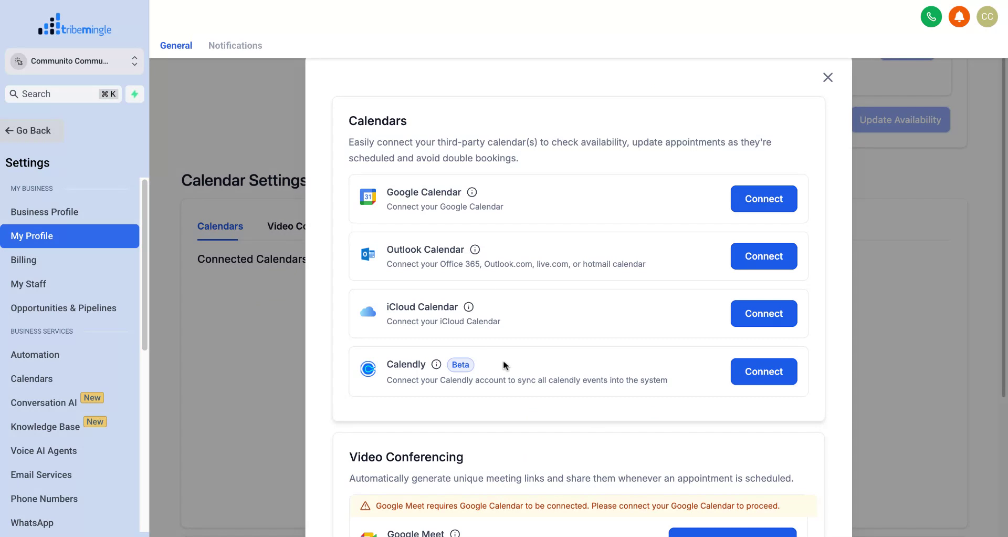Close the Calendars modal
The height and width of the screenshot is (537, 1008).
point(828,77)
